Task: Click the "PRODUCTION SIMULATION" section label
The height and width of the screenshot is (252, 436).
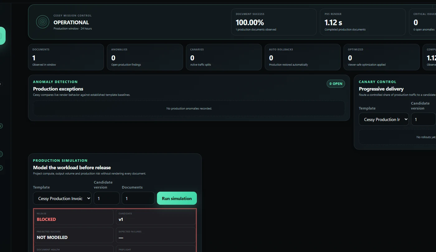Action: [60, 161]
